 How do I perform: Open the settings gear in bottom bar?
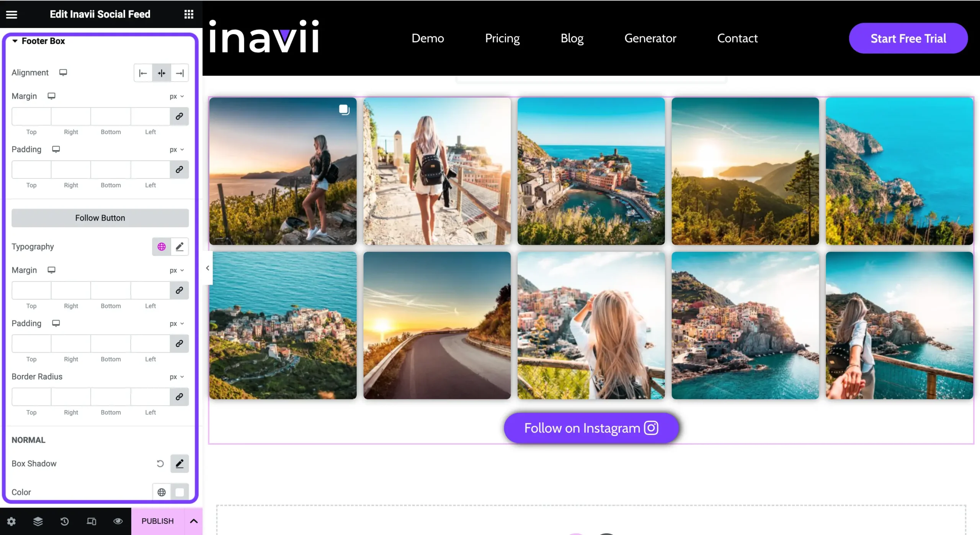(11, 521)
